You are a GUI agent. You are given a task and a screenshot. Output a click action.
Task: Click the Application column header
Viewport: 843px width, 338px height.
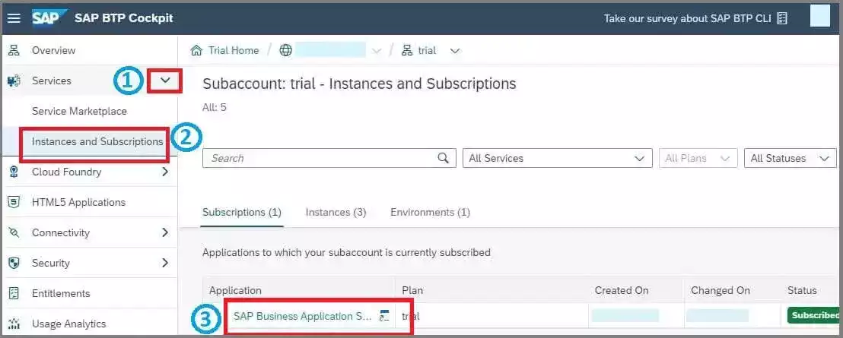[236, 290]
